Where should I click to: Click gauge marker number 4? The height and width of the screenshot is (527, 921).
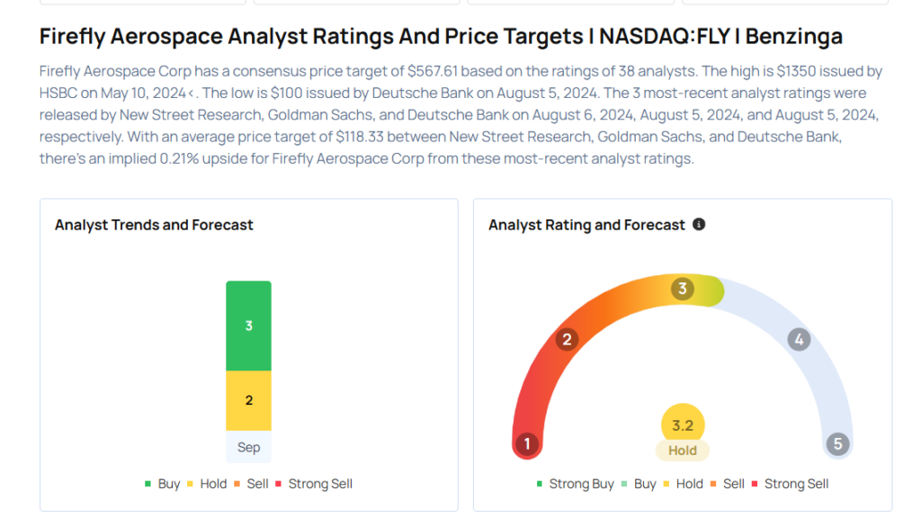[799, 339]
